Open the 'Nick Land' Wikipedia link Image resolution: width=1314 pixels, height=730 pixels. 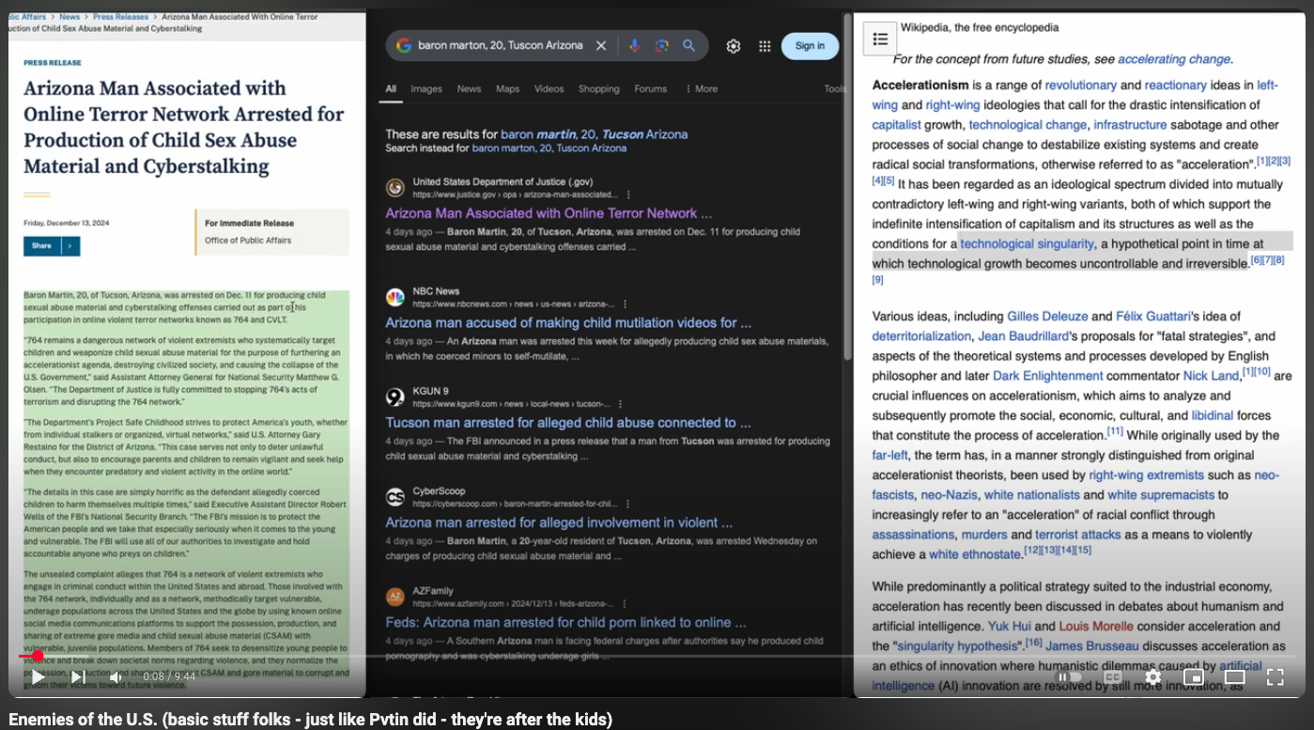tap(1212, 376)
